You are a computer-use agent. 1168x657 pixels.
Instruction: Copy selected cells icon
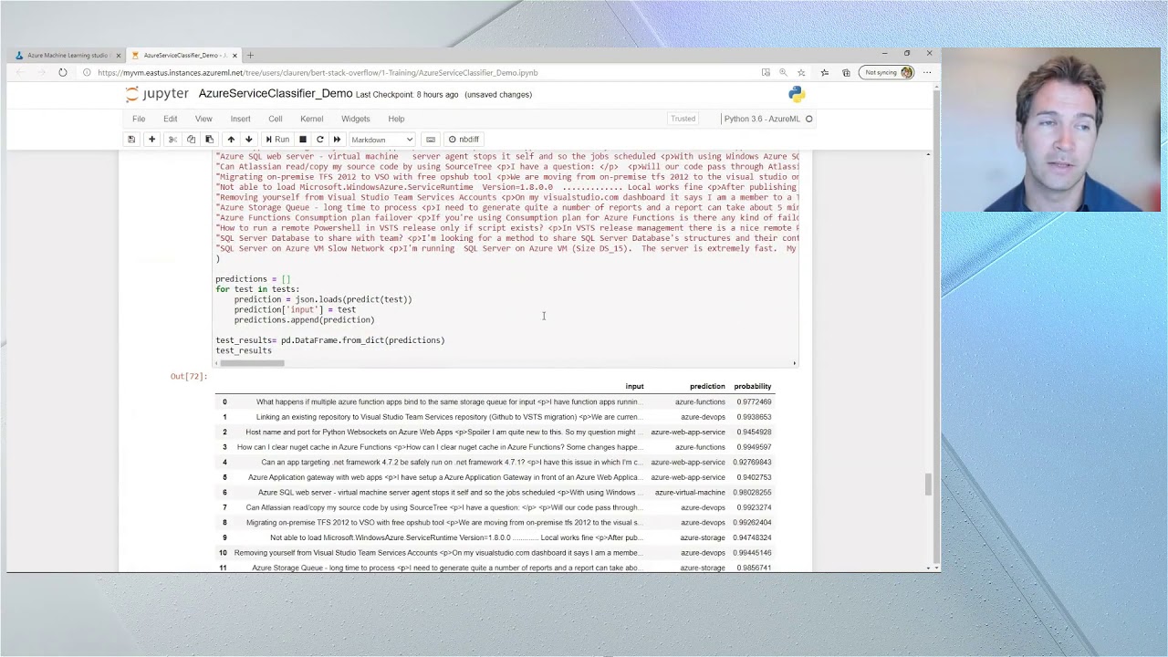(x=191, y=140)
